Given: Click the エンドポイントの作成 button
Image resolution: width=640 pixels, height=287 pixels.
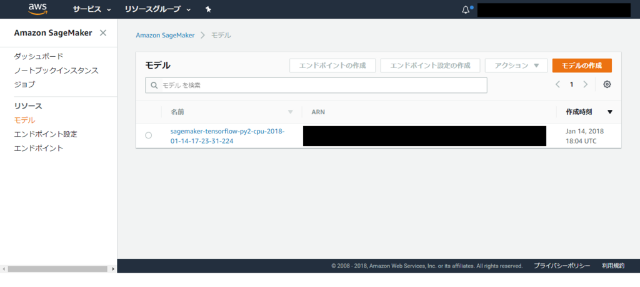Looking at the screenshot, I should tap(332, 66).
